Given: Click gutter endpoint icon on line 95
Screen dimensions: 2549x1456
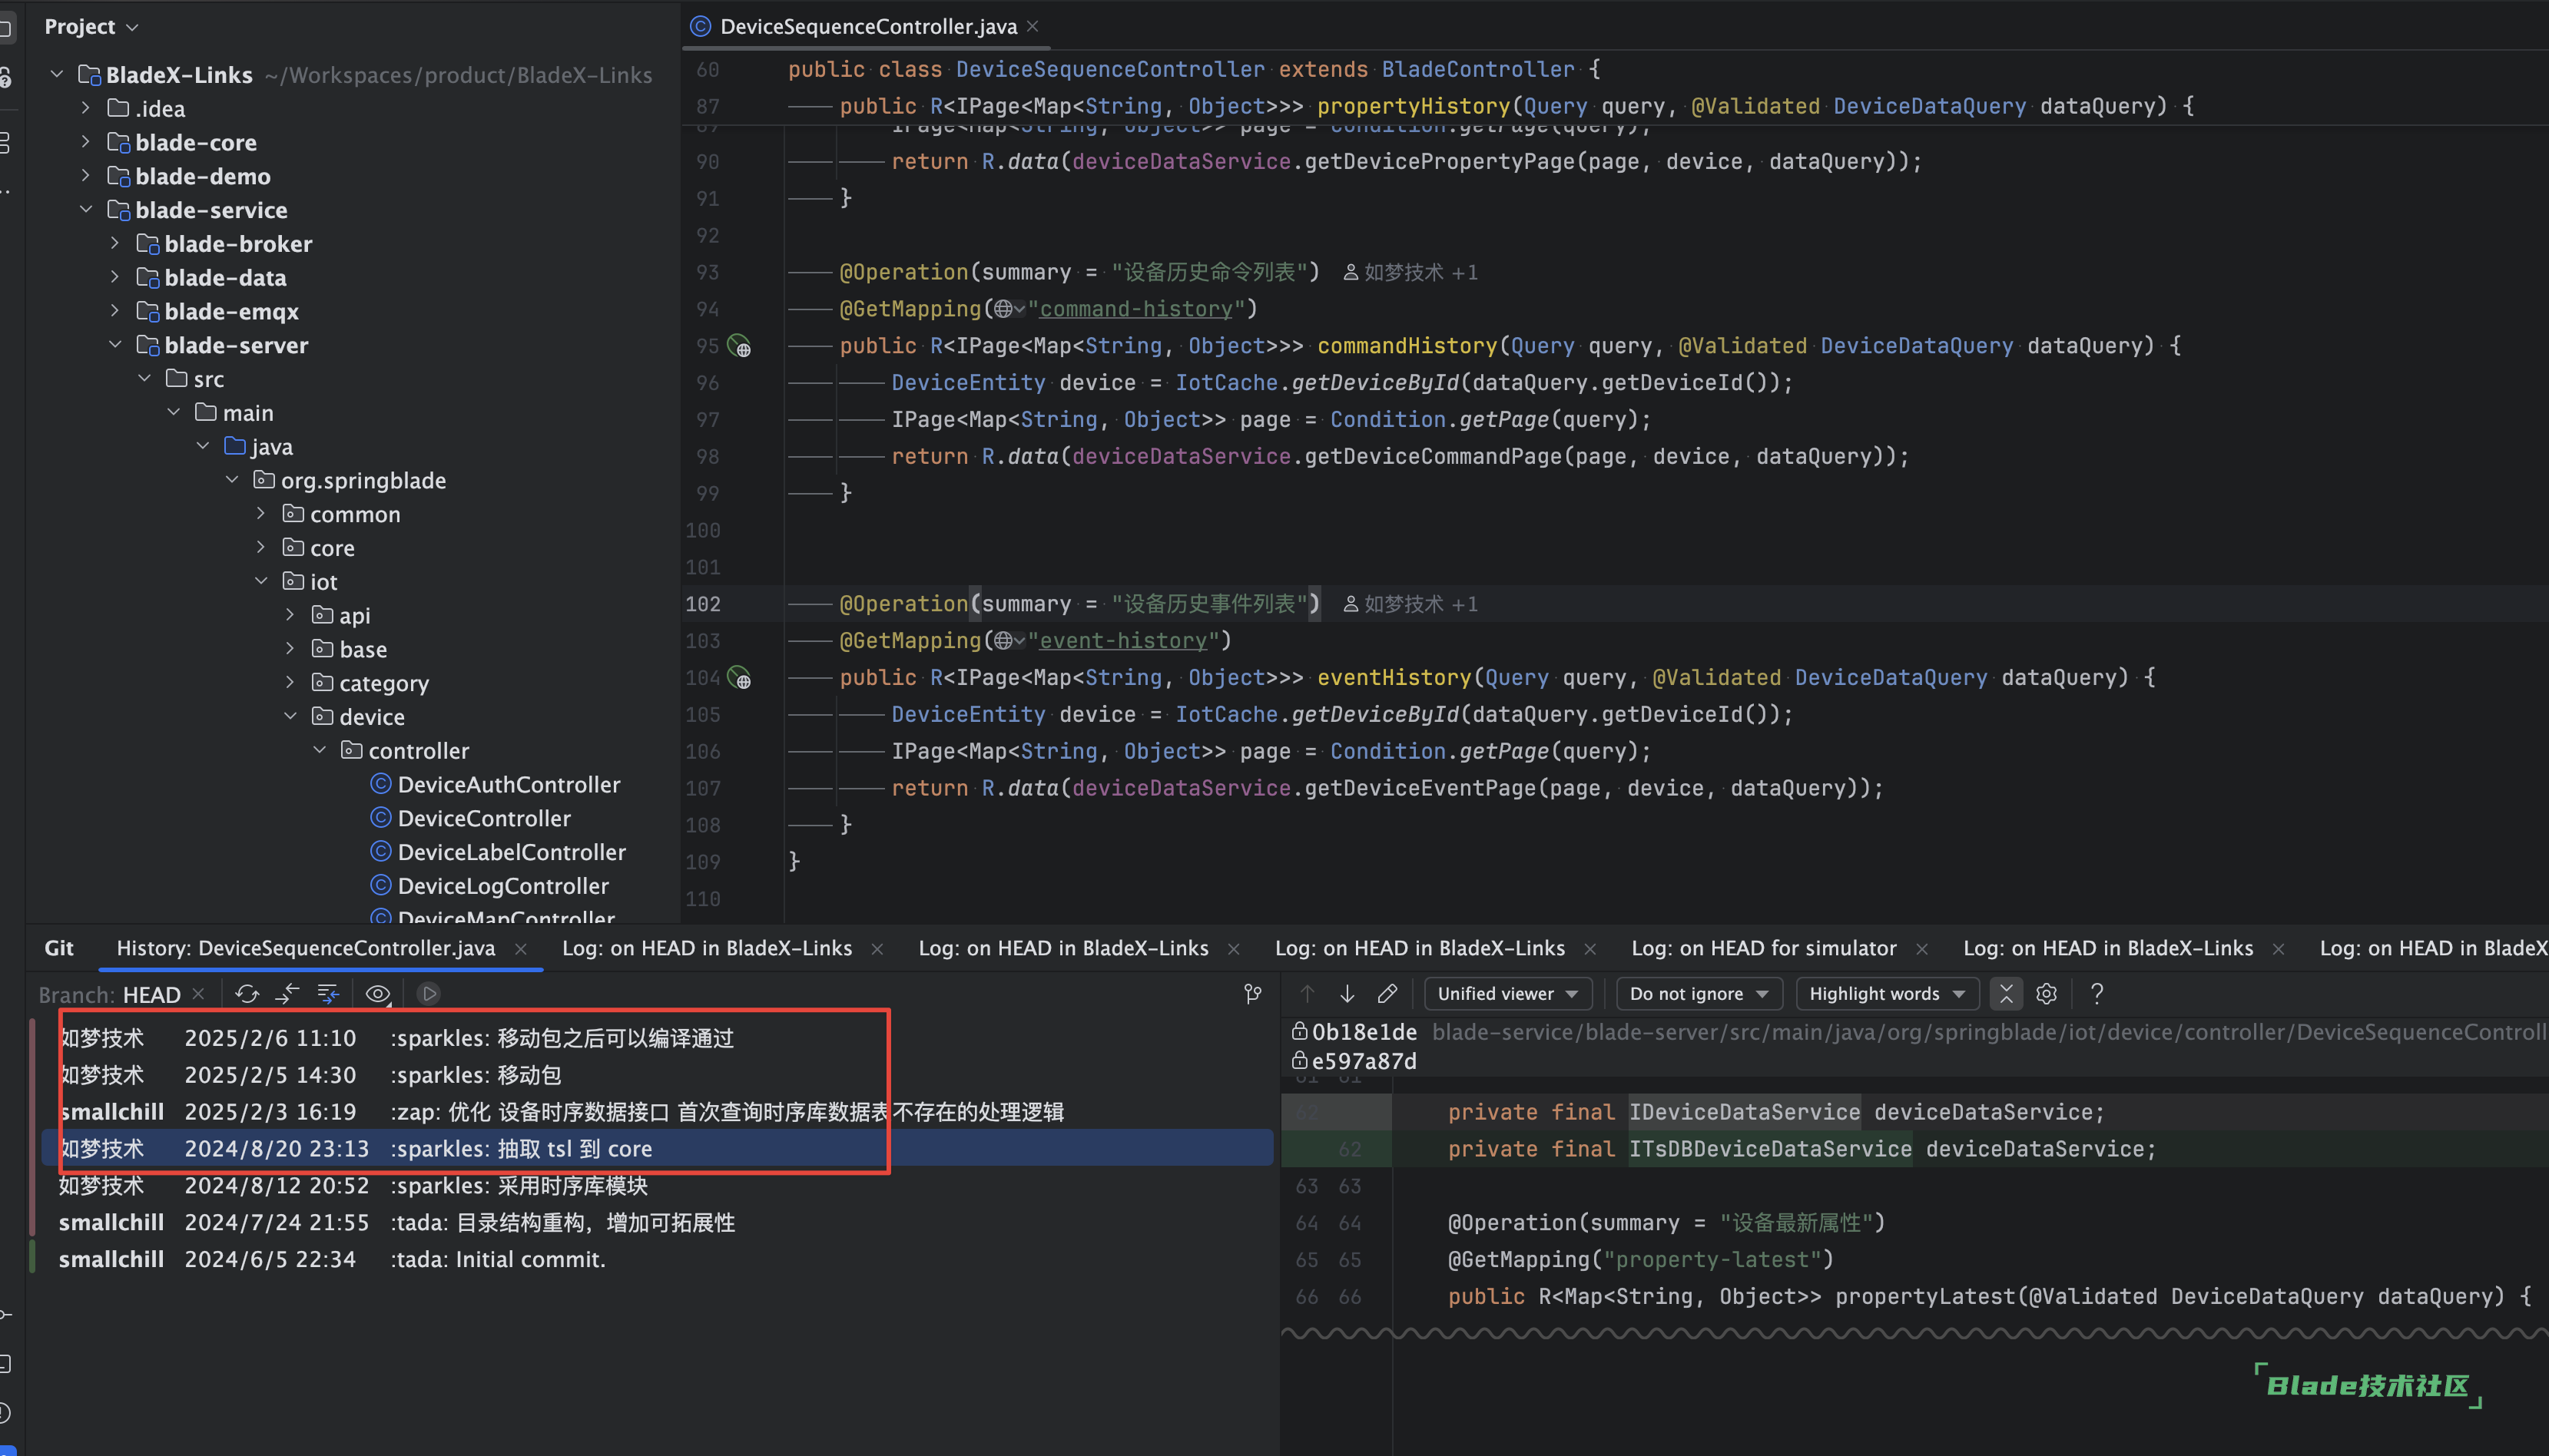Looking at the screenshot, I should click(x=739, y=346).
